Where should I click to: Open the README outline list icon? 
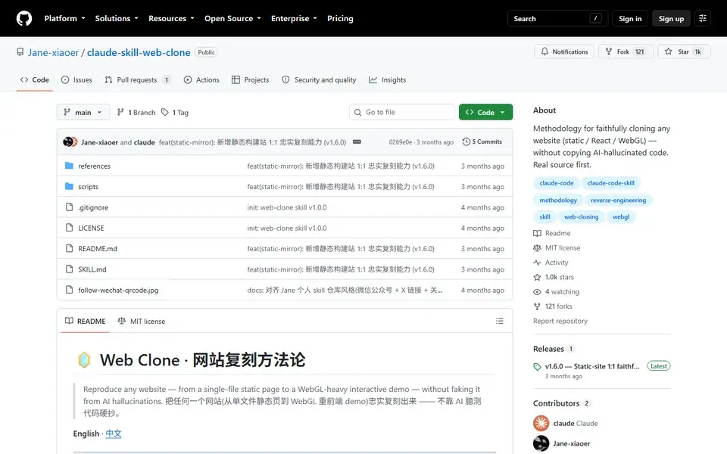[x=499, y=321]
